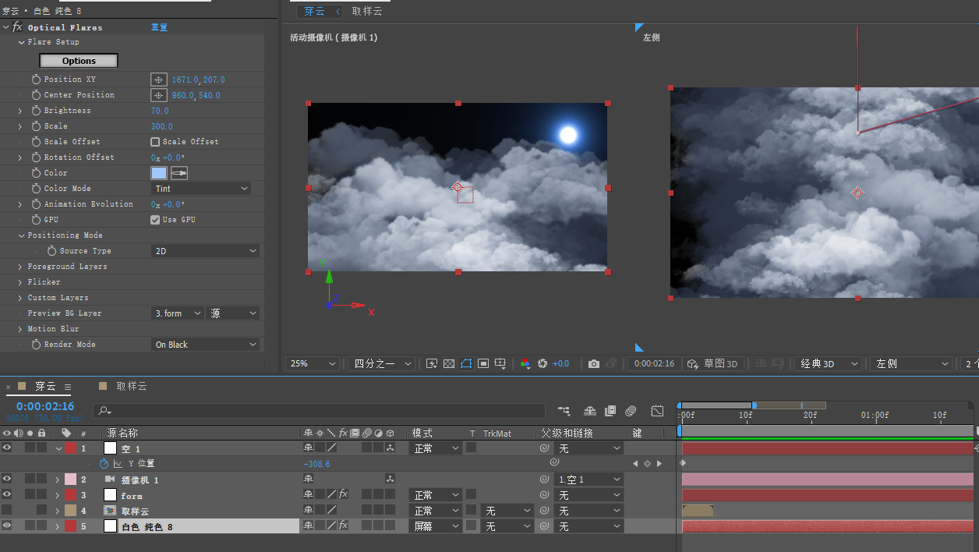
Task: Click motion blur enable icon in timeline
Action: (630, 411)
